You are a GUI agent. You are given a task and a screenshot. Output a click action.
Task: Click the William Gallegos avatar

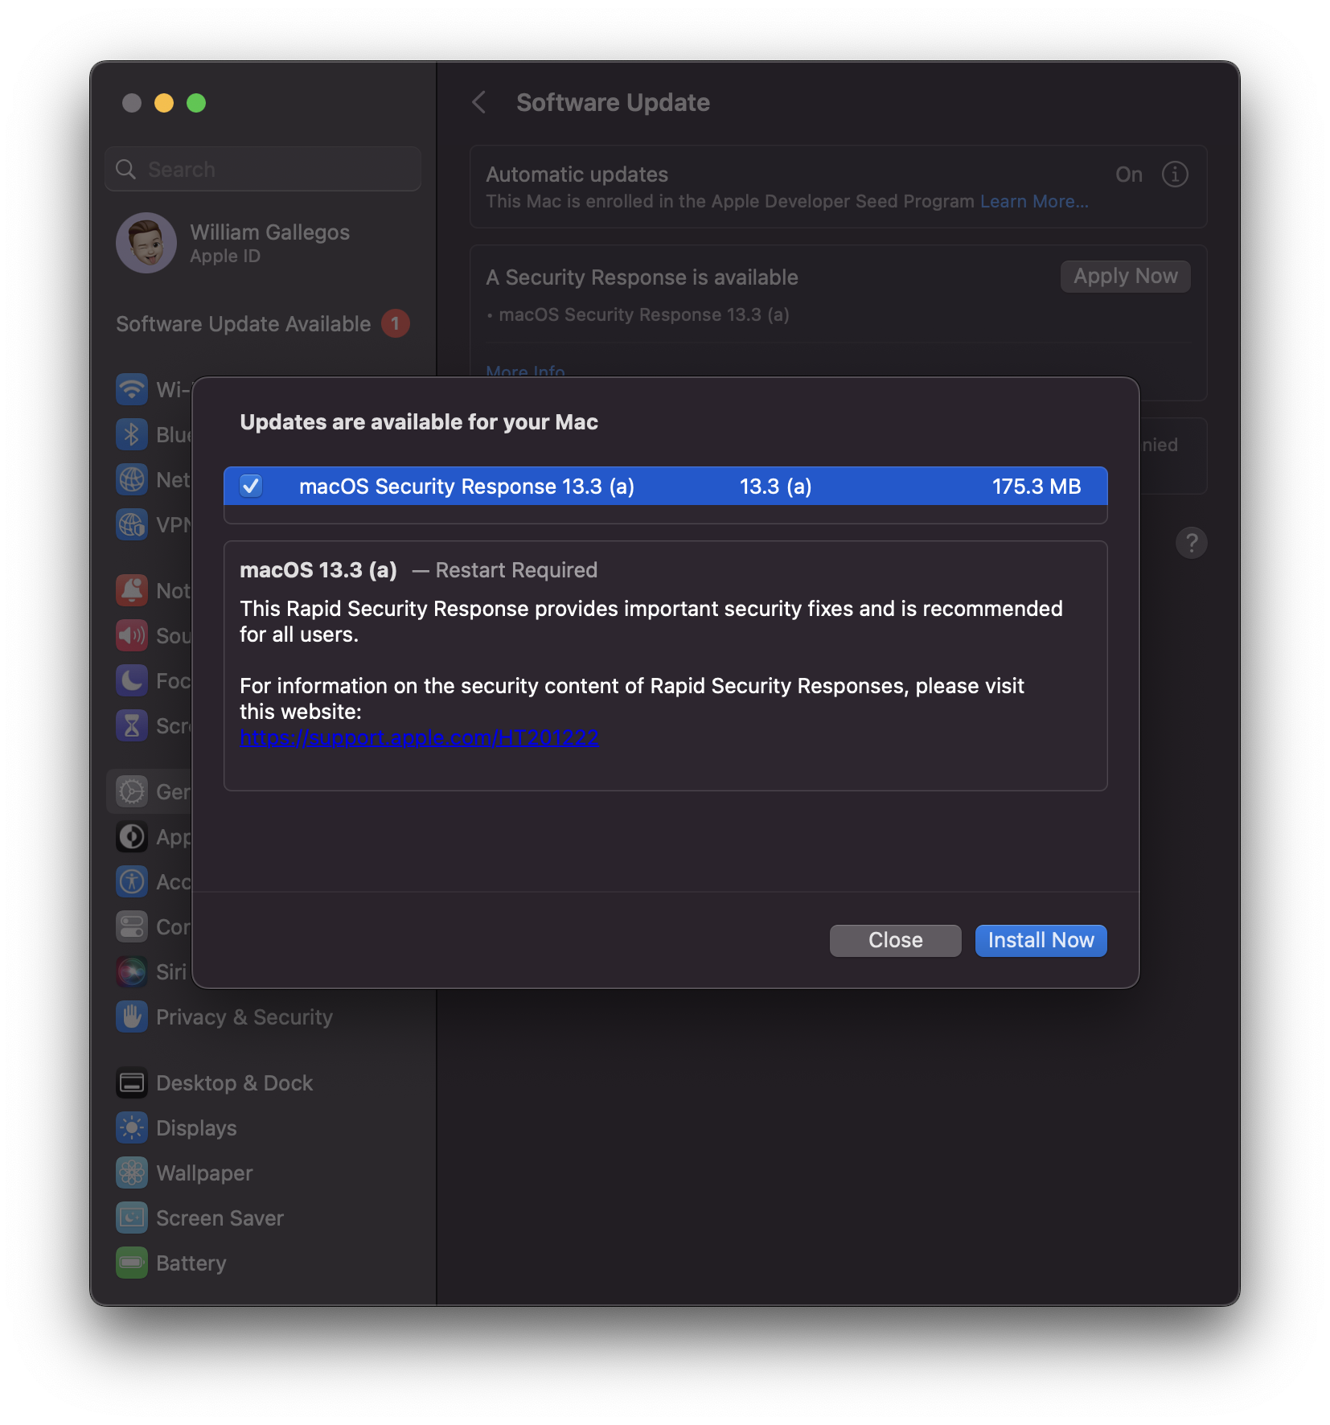tap(146, 243)
